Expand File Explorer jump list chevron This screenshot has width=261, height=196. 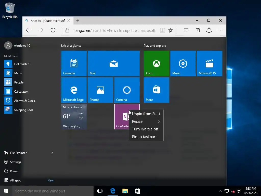tap(52, 153)
